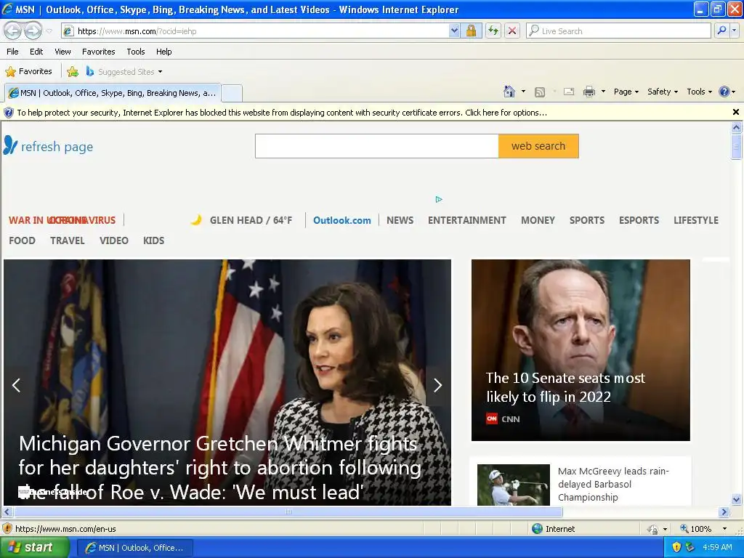Go to the KIDS section
Image resolution: width=744 pixels, height=558 pixels.
154,240
